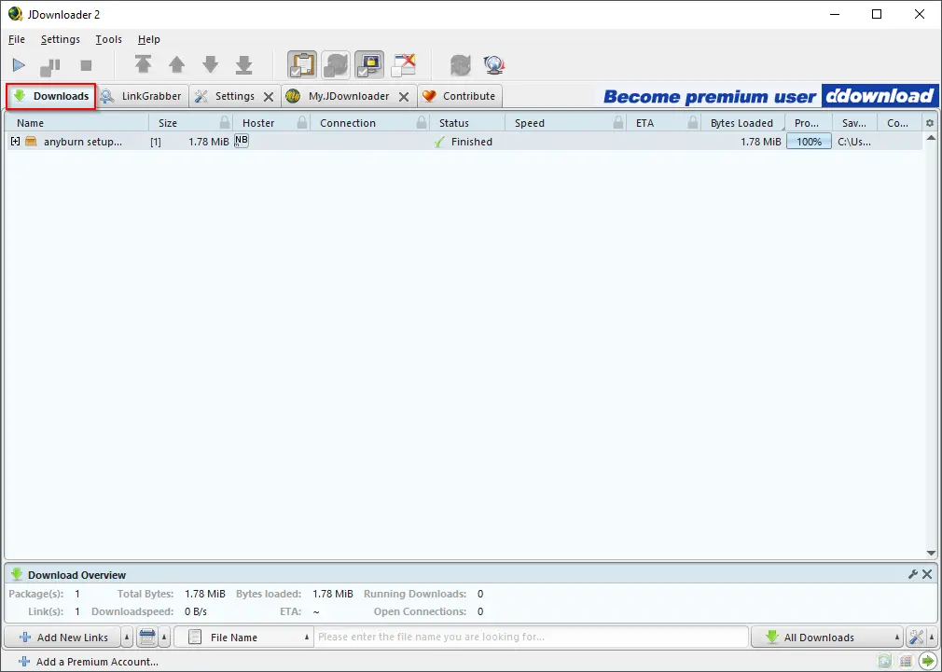Open the Contribute tab
Viewport: 942px width, 672px height.
(x=460, y=96)
